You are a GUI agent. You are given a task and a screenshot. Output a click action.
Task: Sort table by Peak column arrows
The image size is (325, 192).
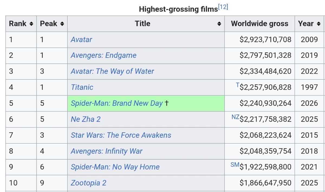pyautogui.click(x=62, y=24)
